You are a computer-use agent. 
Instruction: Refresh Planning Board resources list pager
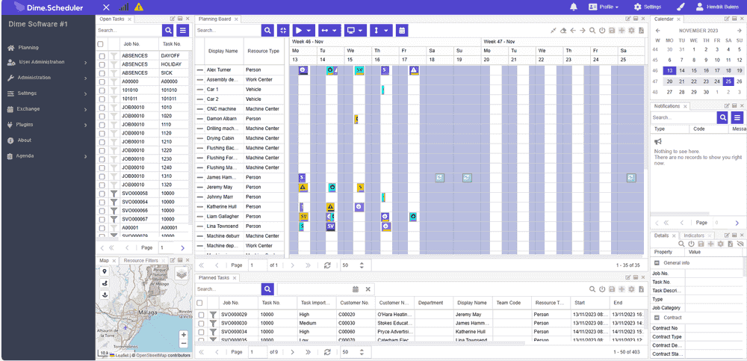pyautogui.click(x=327, y=265)
